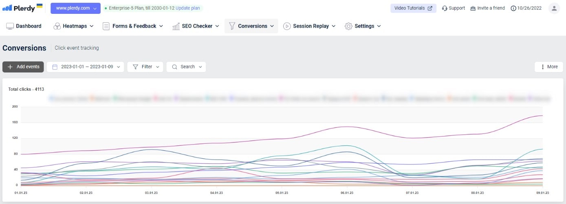Click the Support headset icon
The image size is (566, 204).
(x=445, y=8)
